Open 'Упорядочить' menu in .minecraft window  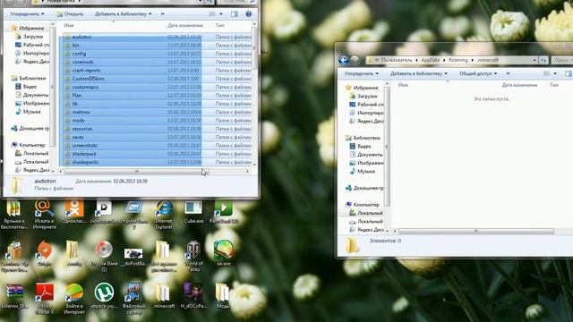click(x=362, y=73)
